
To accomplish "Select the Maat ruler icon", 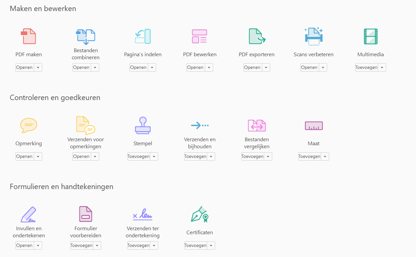I will coord(313,125).
